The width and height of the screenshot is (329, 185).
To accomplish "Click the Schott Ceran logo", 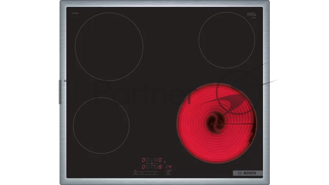I will pyautogui.click(x=251, y=14).
